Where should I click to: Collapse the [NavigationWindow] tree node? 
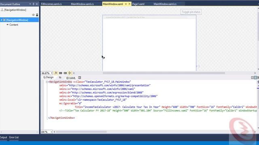pos(1,20)
